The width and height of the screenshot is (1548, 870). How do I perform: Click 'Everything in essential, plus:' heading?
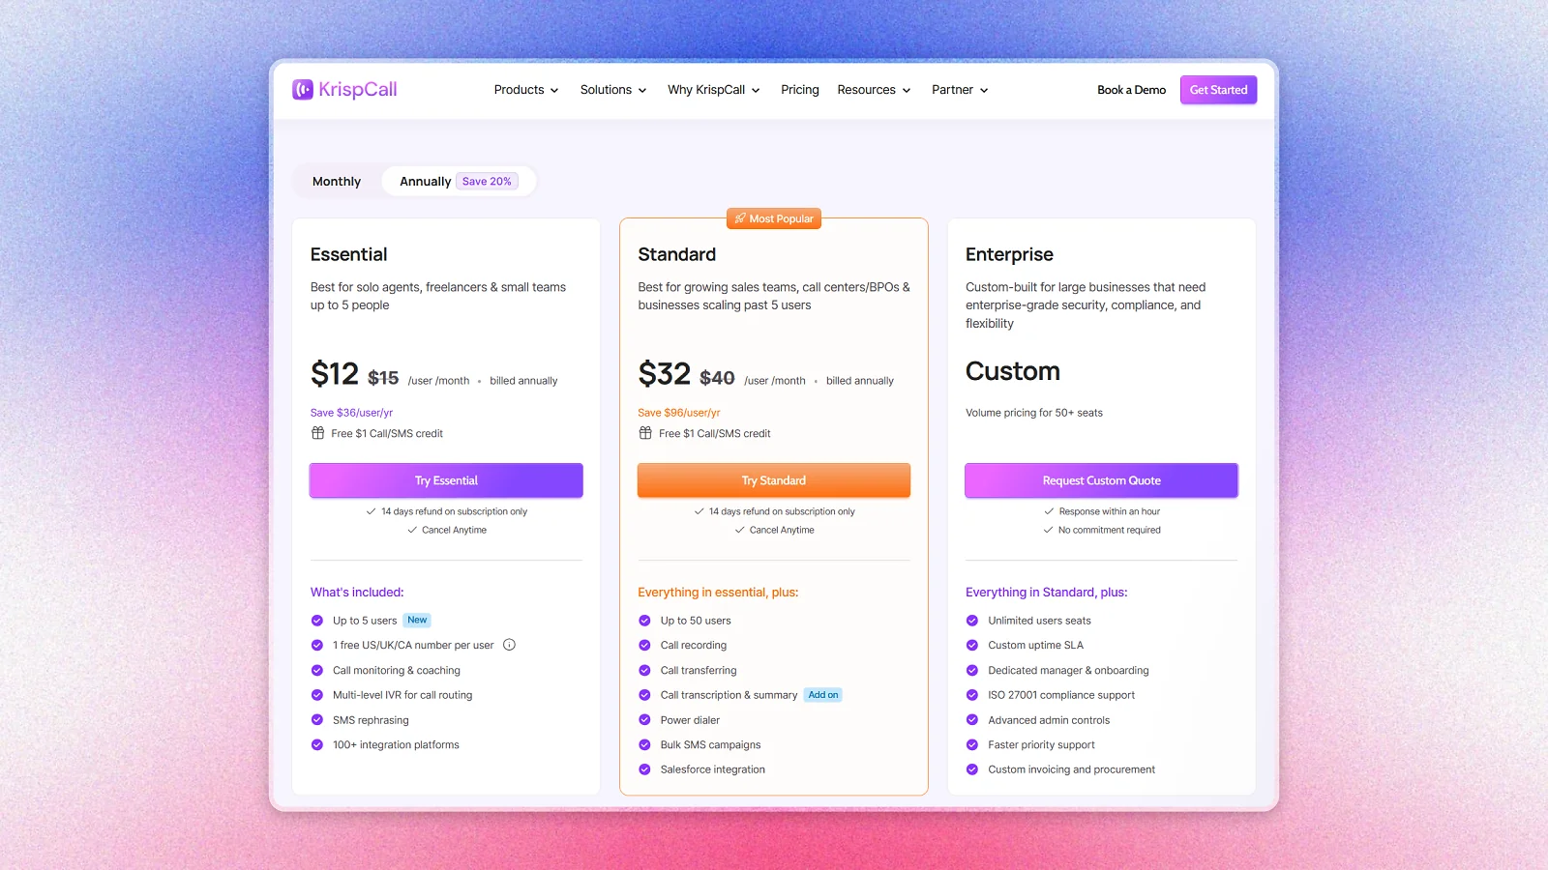(x=718, y=593)
